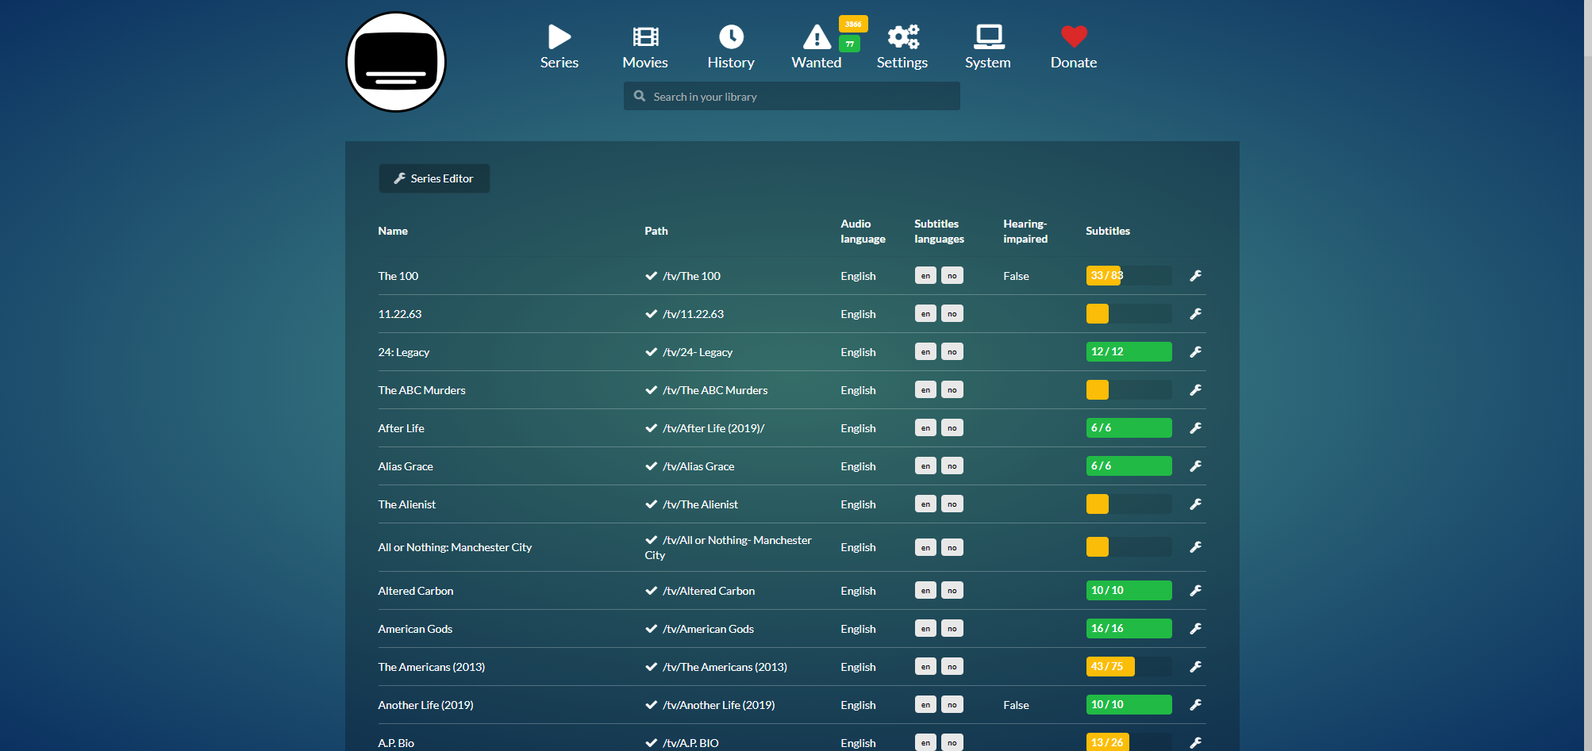1592x751 pixels.
Task: Open the Series section
Action: pyautogui.click(x=559, y=47)
